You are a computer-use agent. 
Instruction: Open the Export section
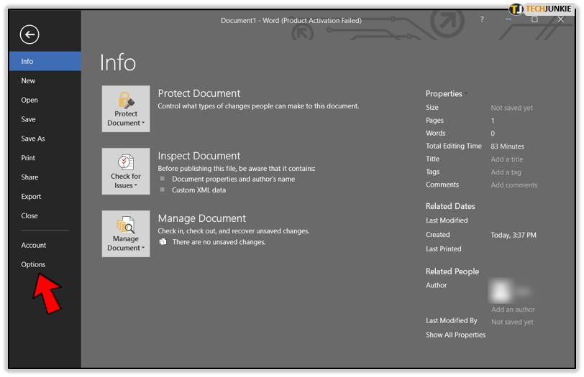pos(45,197)
